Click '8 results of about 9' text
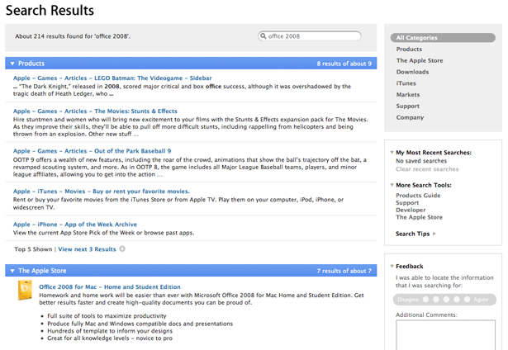This screenshot has height=350, width=508. (344, 64)
